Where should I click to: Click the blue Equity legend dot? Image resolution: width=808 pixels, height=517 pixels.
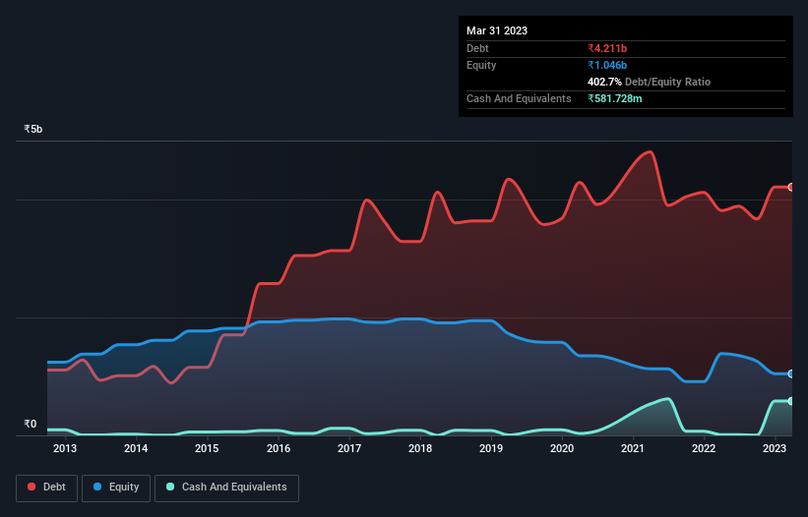click(97, 487)
